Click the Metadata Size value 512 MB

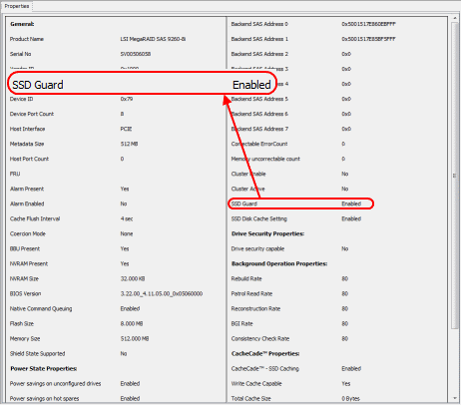[x=129, y=144]
